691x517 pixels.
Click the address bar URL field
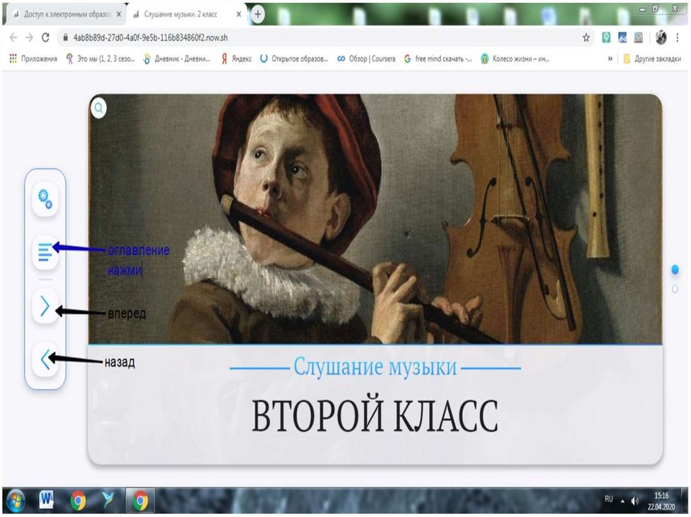325,38
